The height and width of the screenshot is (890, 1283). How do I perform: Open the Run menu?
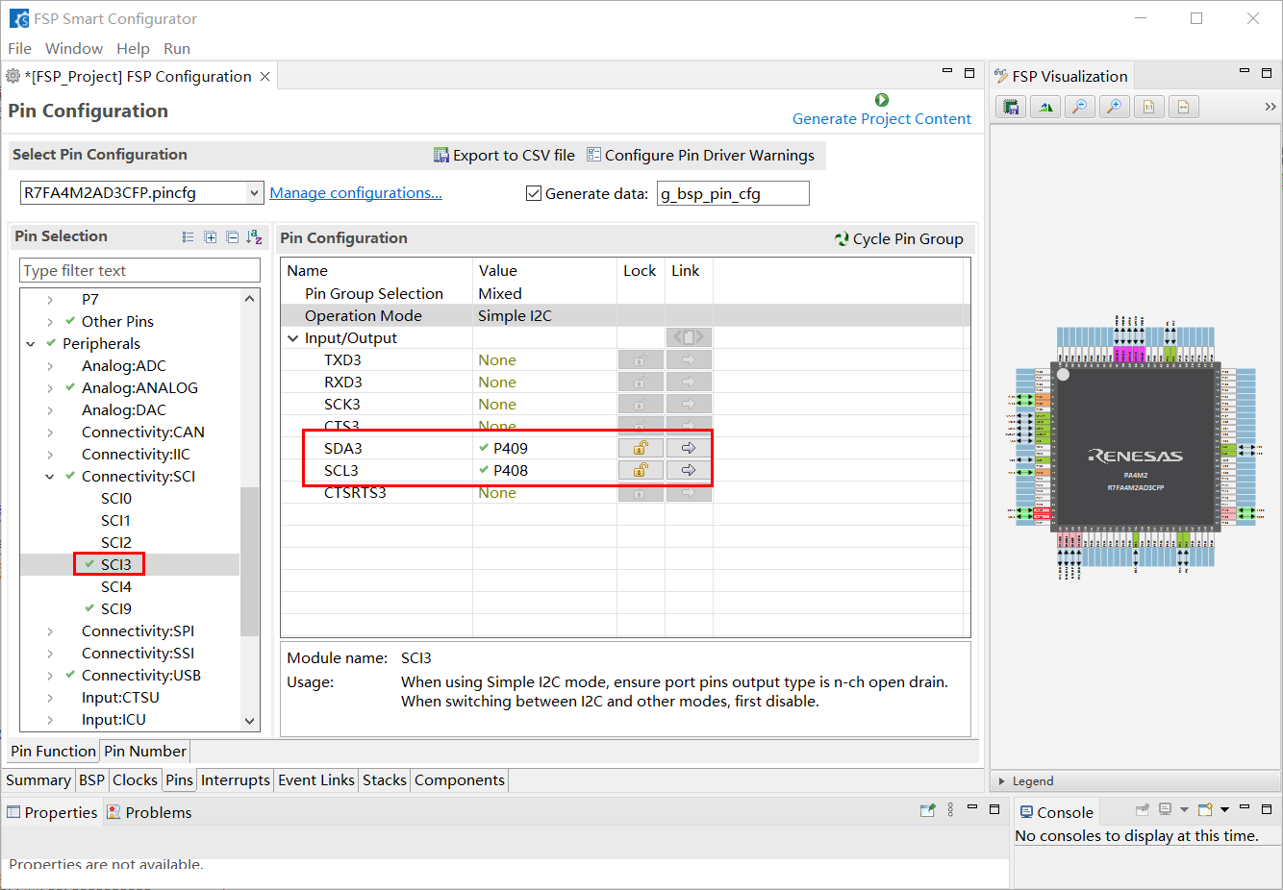[x=177, y=48]
